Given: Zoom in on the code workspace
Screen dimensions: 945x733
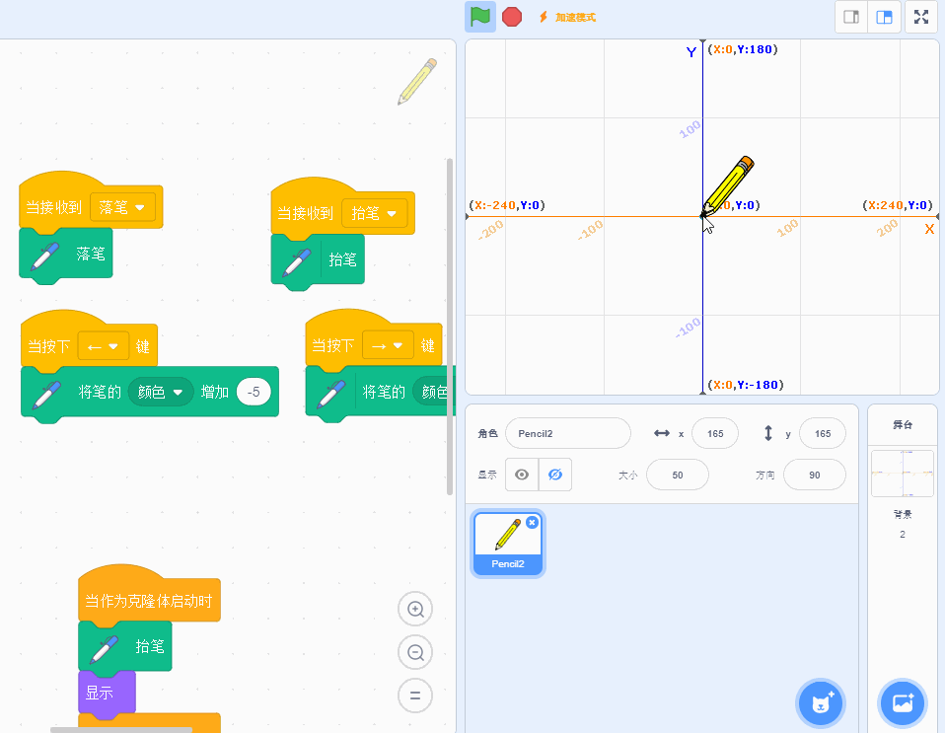Looking at the screenshot, I should pos(415,610).
